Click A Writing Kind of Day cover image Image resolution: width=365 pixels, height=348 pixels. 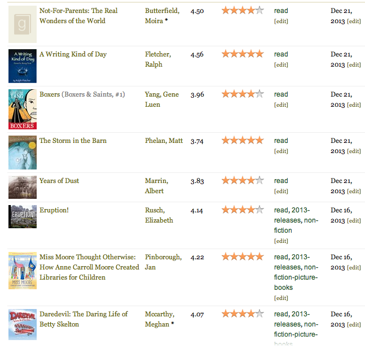pos(23,66)
